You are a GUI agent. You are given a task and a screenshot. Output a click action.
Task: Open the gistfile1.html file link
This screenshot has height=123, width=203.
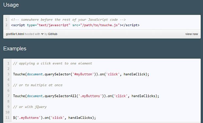point(15,34)
